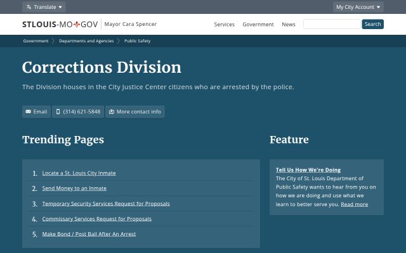Navigate to Public Safety breadcrumb
The image size is (406, 253).
[137, 40]
